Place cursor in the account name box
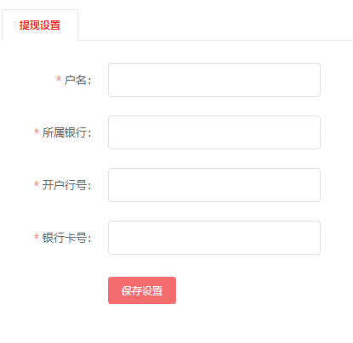353x343 pixels. pos(214,80)
